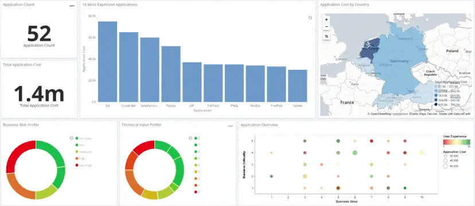Click the PaySys bar

coord(171,74)
